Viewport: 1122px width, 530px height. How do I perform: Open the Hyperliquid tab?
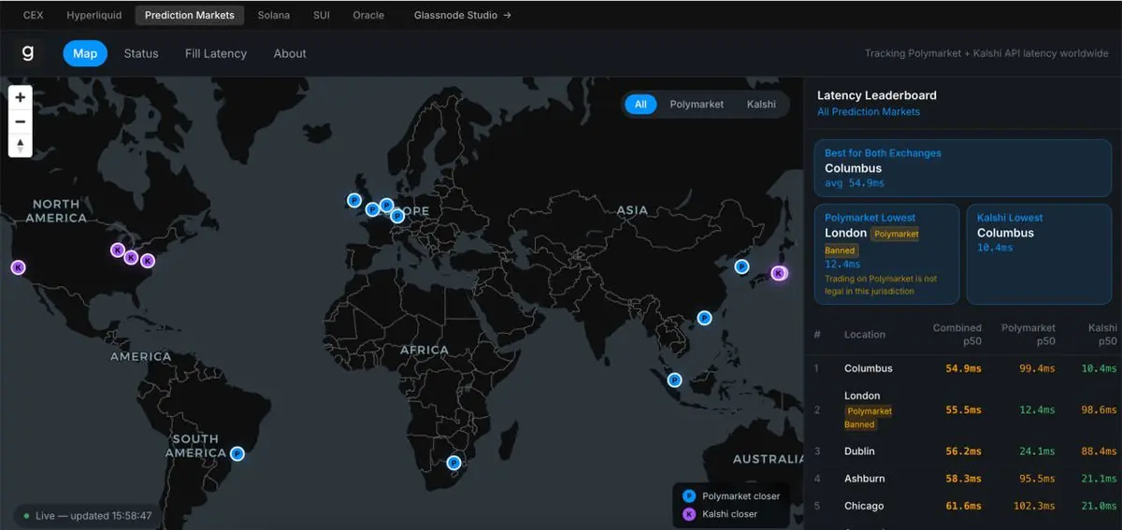pyautogui.click(x=94, y=15)
